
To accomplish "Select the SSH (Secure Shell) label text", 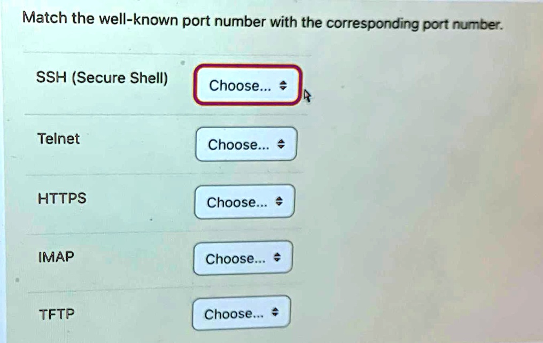I will click(103, 77).
